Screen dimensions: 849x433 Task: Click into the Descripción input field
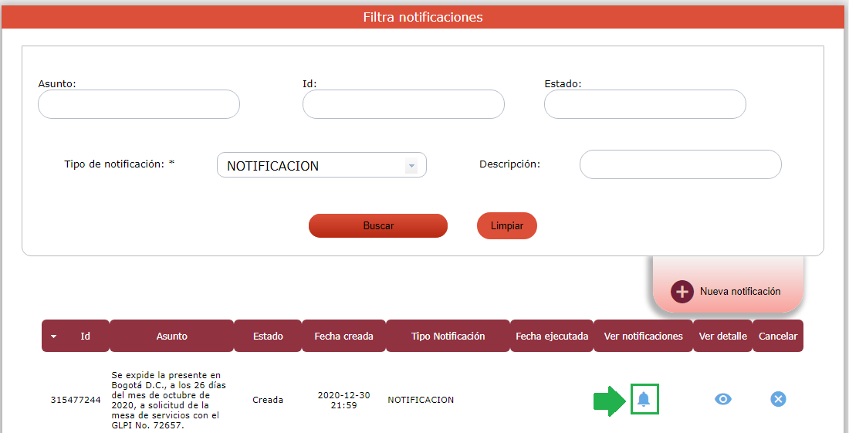tap(680, 164)
